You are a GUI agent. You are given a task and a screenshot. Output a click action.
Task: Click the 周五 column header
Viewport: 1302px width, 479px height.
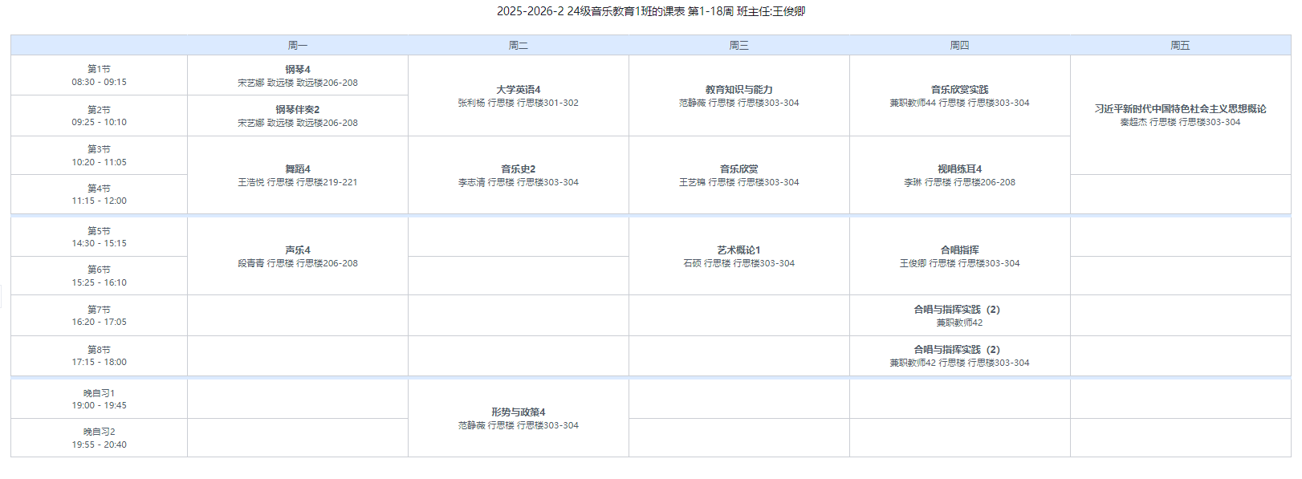click(1180, 46)
